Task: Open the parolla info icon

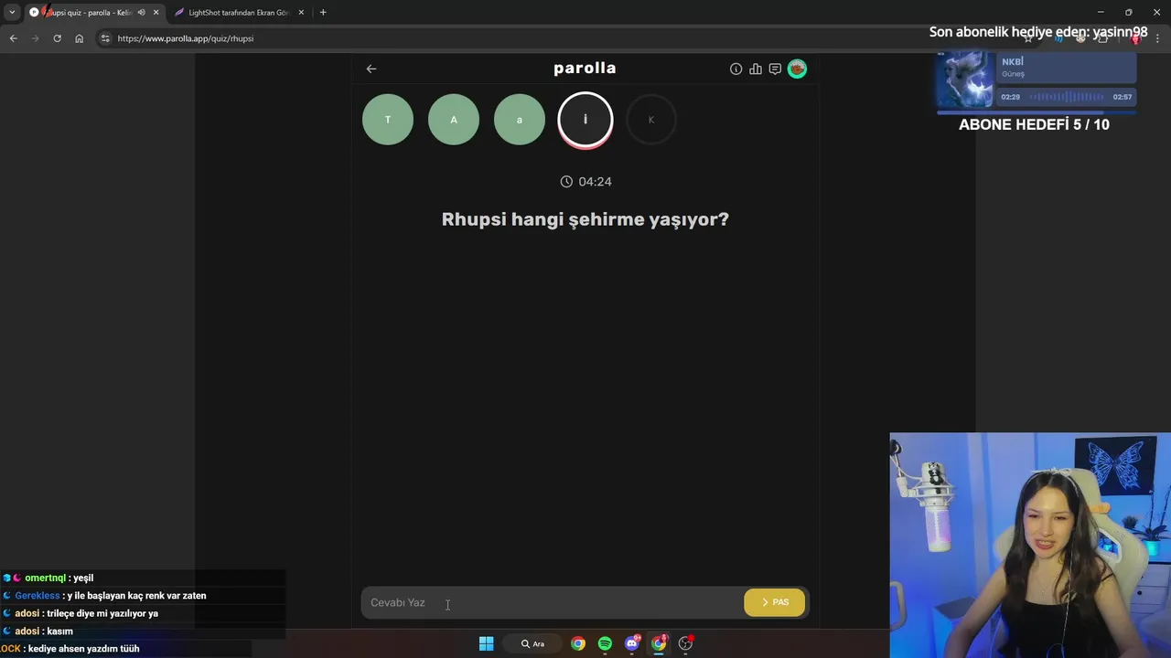Action: (x=736, y=69)
